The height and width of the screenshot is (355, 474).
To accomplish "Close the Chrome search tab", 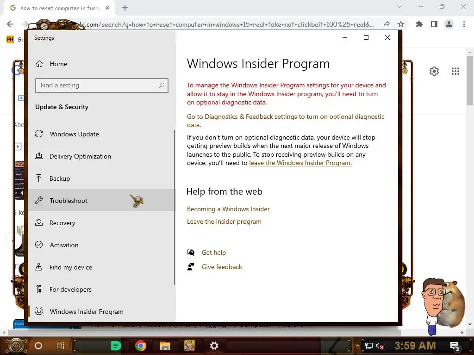I will point(107,8).
